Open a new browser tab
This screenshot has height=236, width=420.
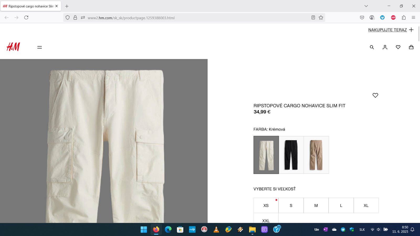click(x=67, y=6)
